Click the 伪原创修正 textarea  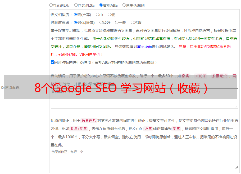(x=144, y=159)
